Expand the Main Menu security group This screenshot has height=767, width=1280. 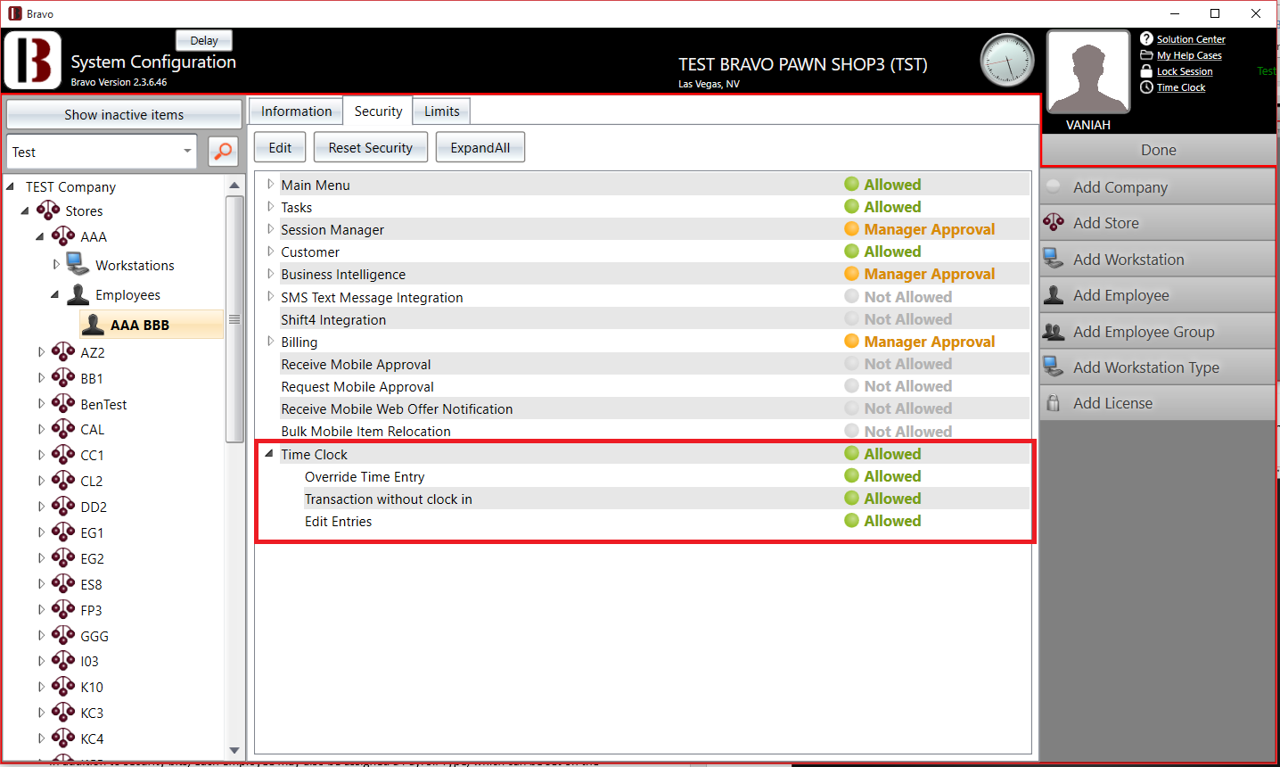[270, 184]
